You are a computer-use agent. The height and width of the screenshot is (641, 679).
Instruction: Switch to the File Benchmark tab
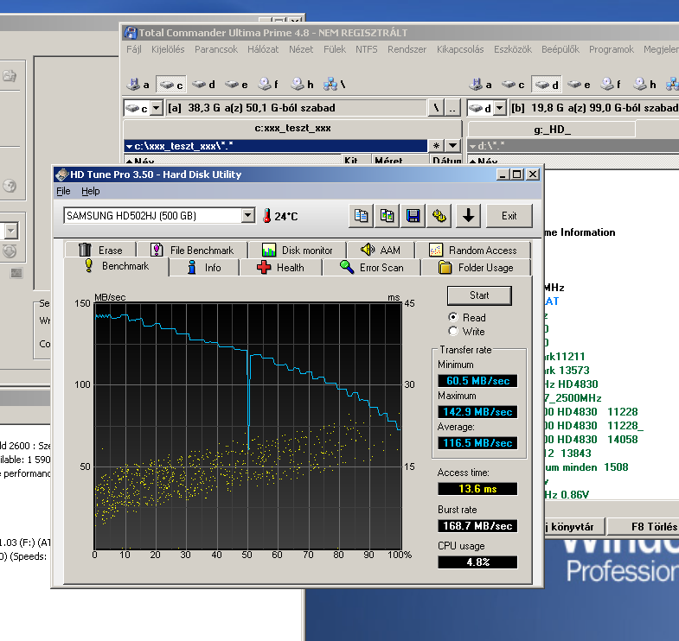pyautogui.click(x=192, y=250)
